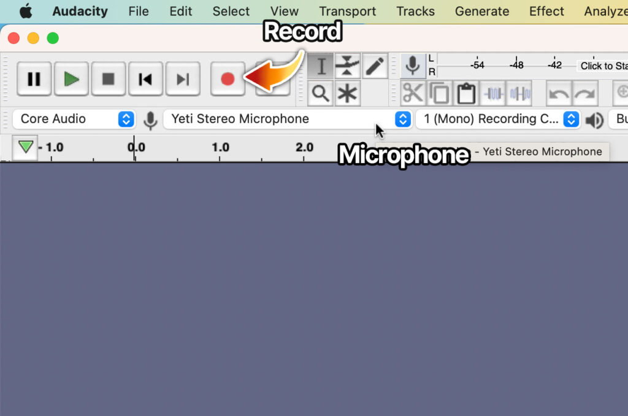Open the Tracks menu
This screenshot has width=628, height=416.
[x=415, y=11]
